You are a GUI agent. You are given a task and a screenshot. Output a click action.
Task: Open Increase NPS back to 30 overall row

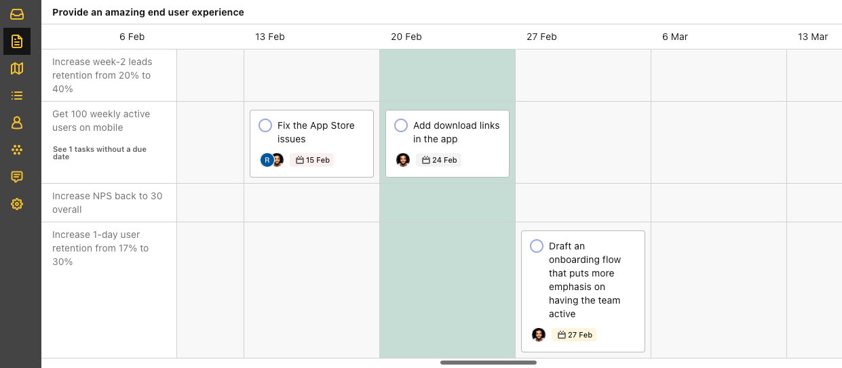(x=108, y=203)
